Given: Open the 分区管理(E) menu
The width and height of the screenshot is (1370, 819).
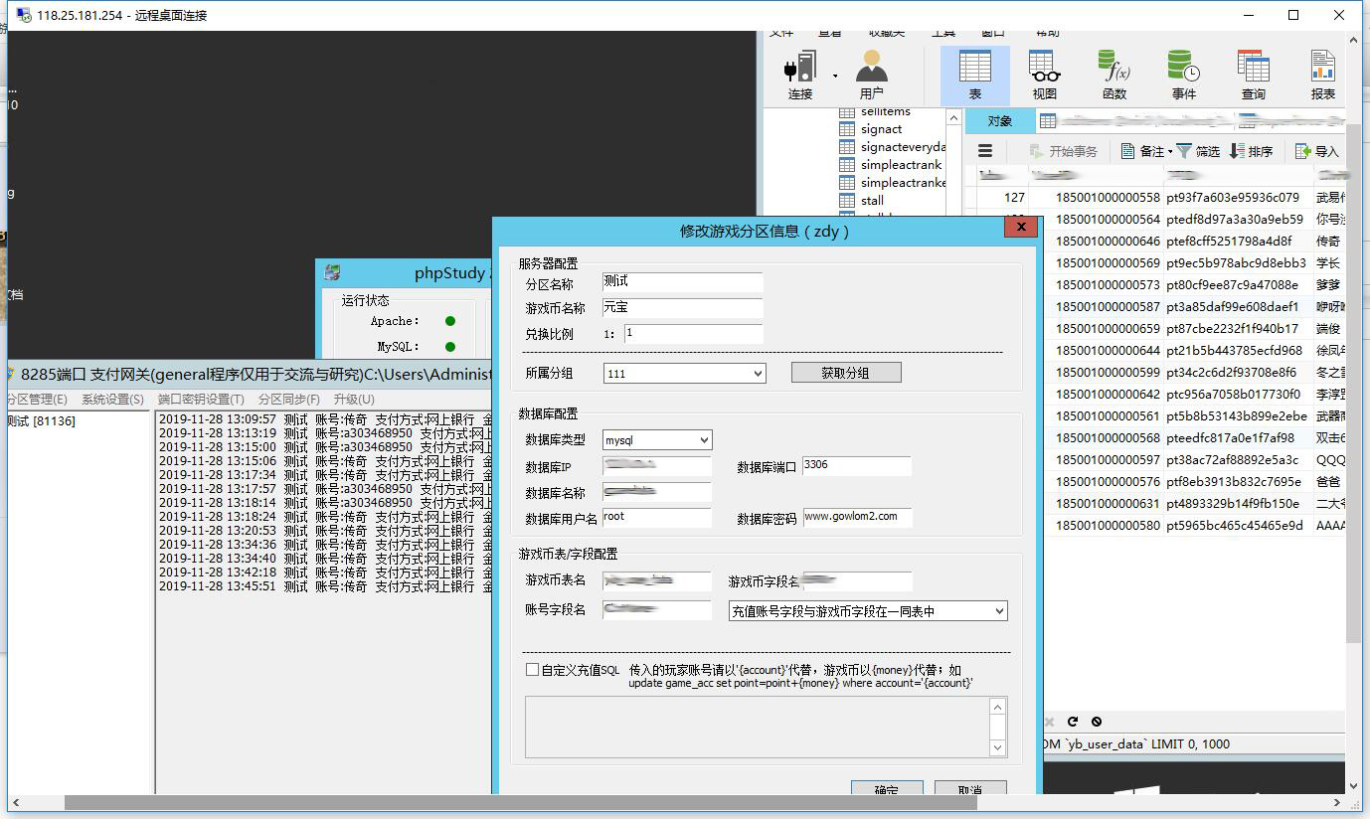Looking at the screenshot, I should click(37, 400).
